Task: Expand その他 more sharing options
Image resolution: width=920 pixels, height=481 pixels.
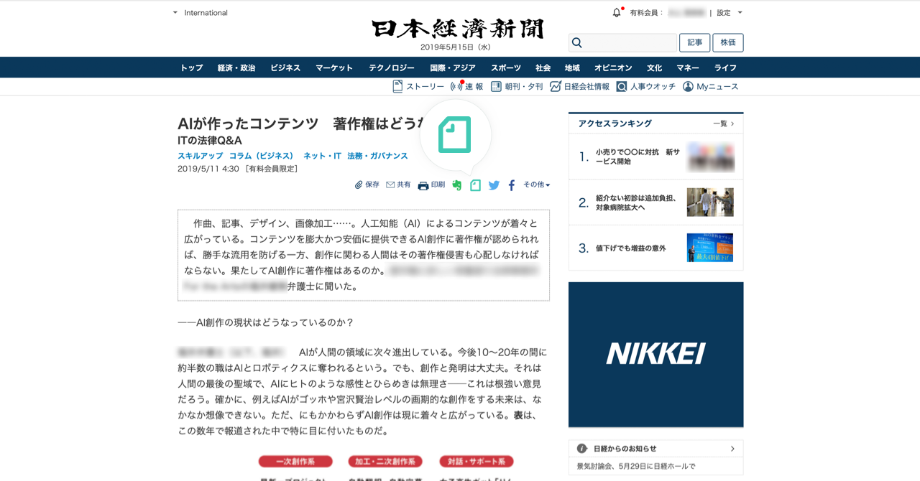Action: [536, 185]
